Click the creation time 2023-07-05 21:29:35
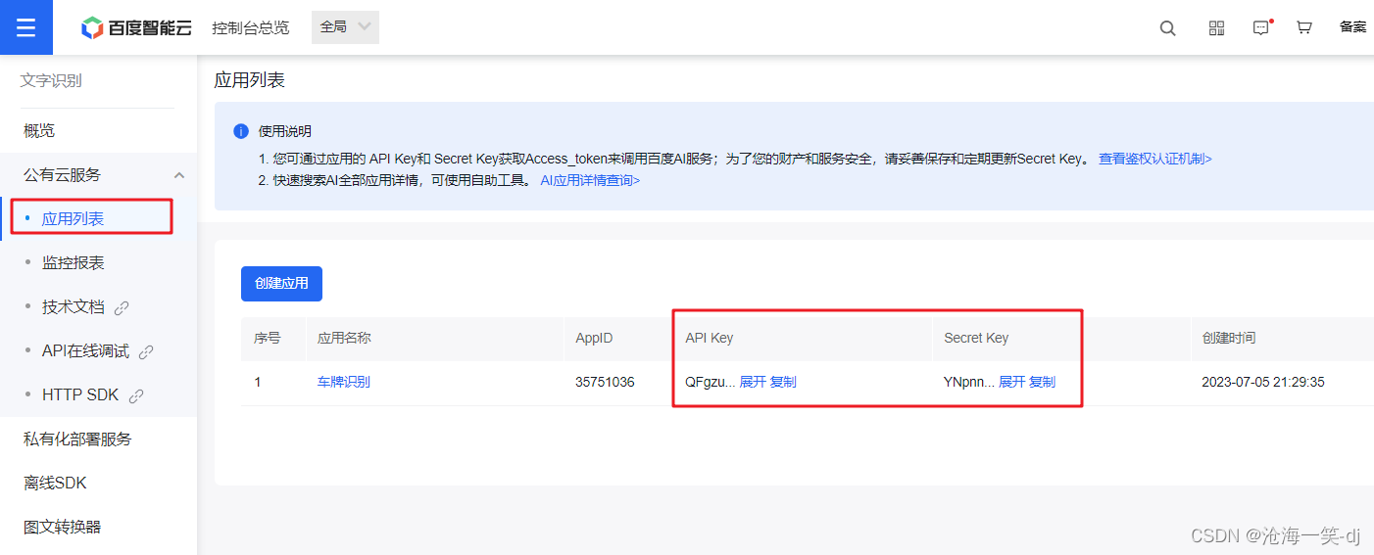 (1263, 382)
